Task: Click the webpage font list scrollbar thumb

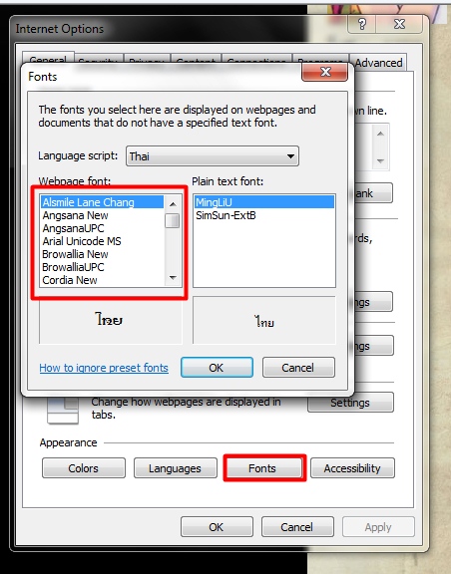Action: (173, 221)
